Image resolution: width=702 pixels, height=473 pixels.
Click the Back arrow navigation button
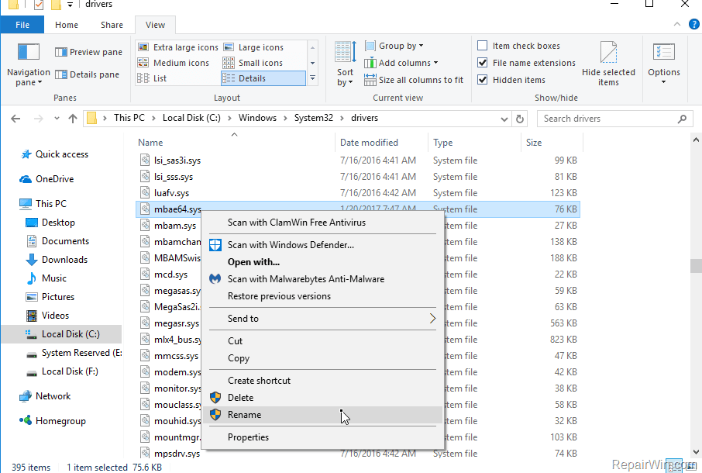point(16,119)
